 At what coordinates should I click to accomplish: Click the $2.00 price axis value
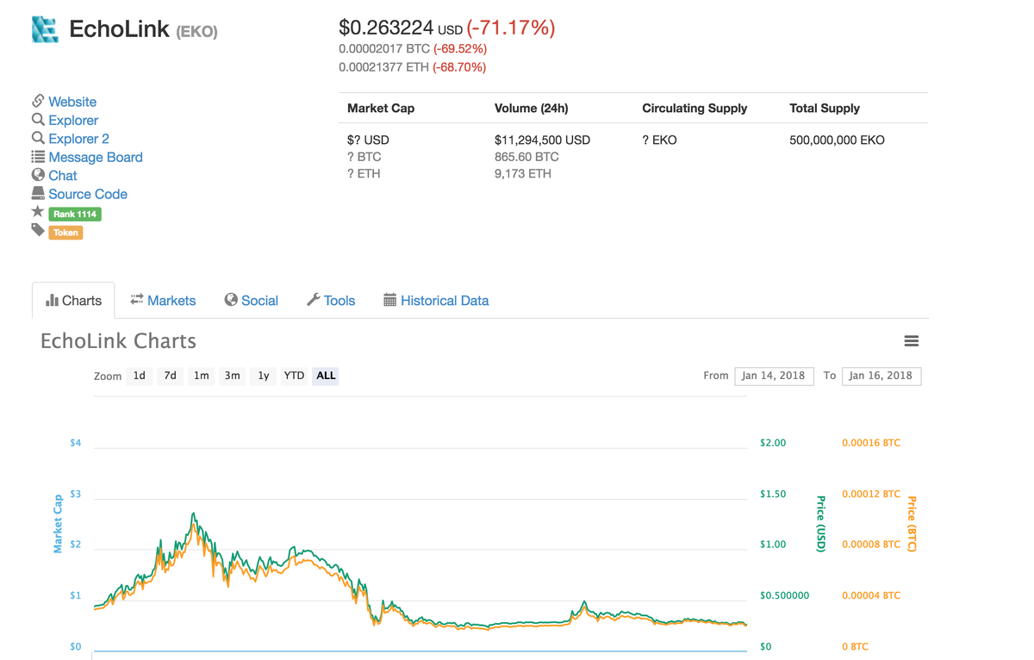(773, 443)
